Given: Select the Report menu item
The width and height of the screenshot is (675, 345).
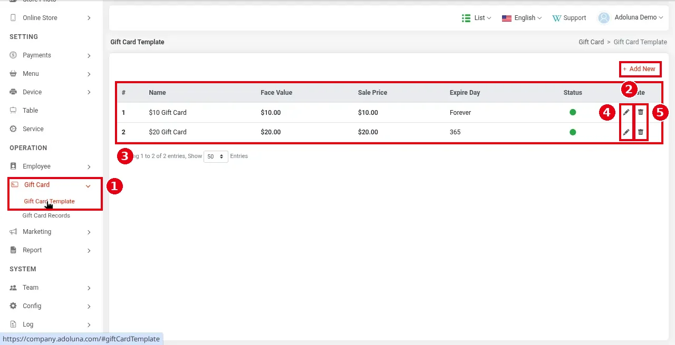Looking at the screenshot, I should pyautogui.click(x=32, y=250).
